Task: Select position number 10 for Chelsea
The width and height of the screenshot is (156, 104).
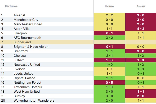Action: [3, 56]
